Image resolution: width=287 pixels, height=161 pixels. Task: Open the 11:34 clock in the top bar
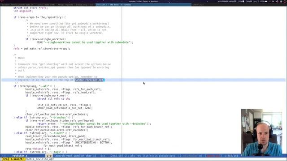[x=272, y=1]
